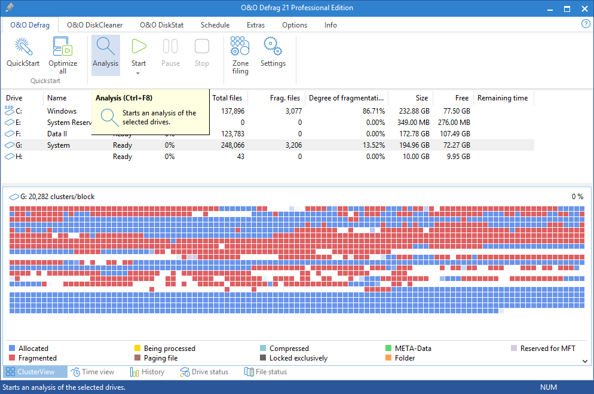Click the yellow Being processed legend swatch
The width and height of the screenshot is (594, 394).
click(137, 348)
